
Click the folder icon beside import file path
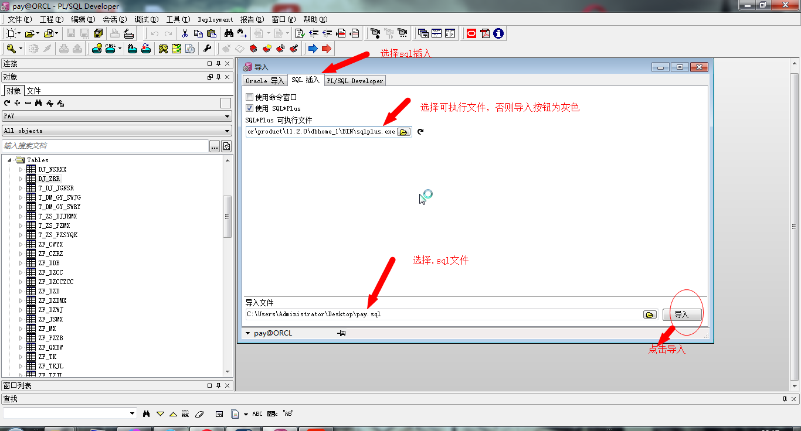tap(649, 314)
